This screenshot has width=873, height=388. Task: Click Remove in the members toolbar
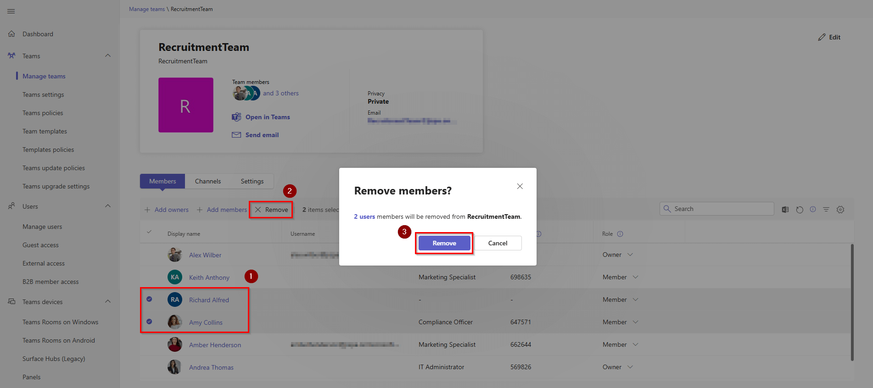click(x=271, y=210)
